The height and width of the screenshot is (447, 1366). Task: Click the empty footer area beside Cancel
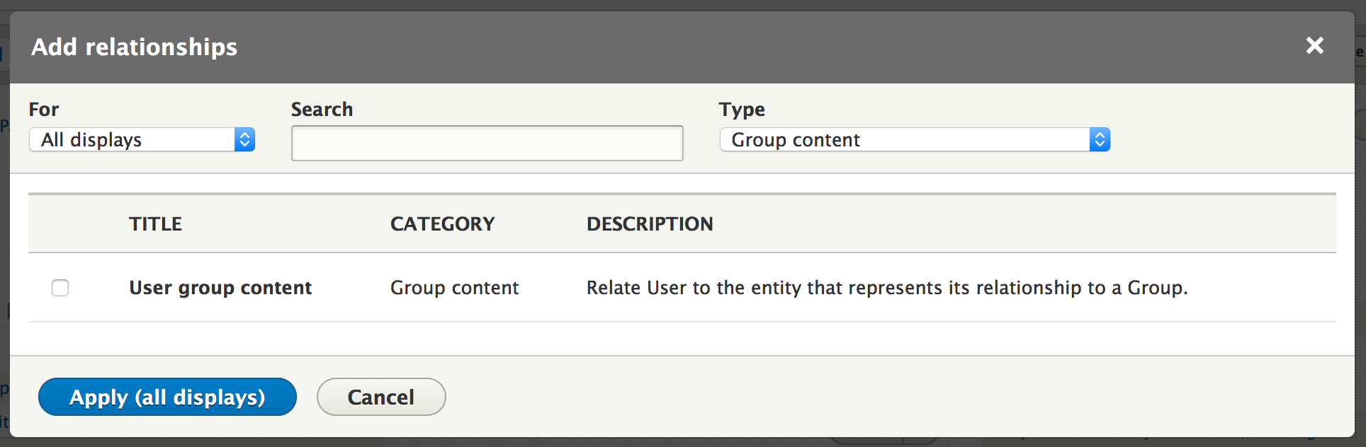pos(850,397)
